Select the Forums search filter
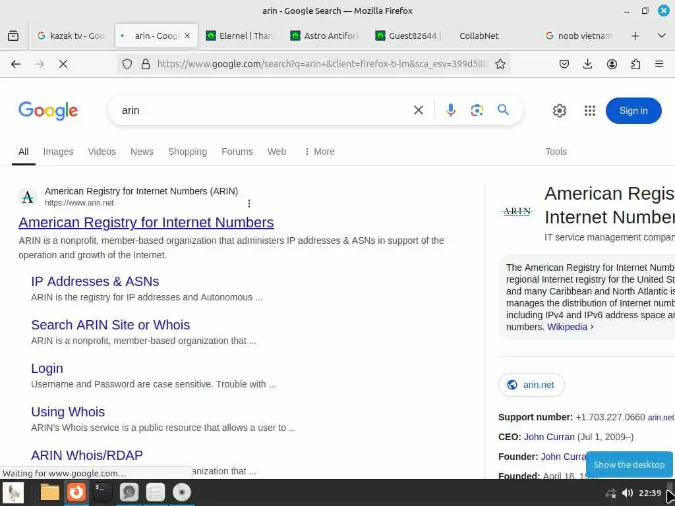The height and width of the screenshot is (506, 675). point(237,152)
